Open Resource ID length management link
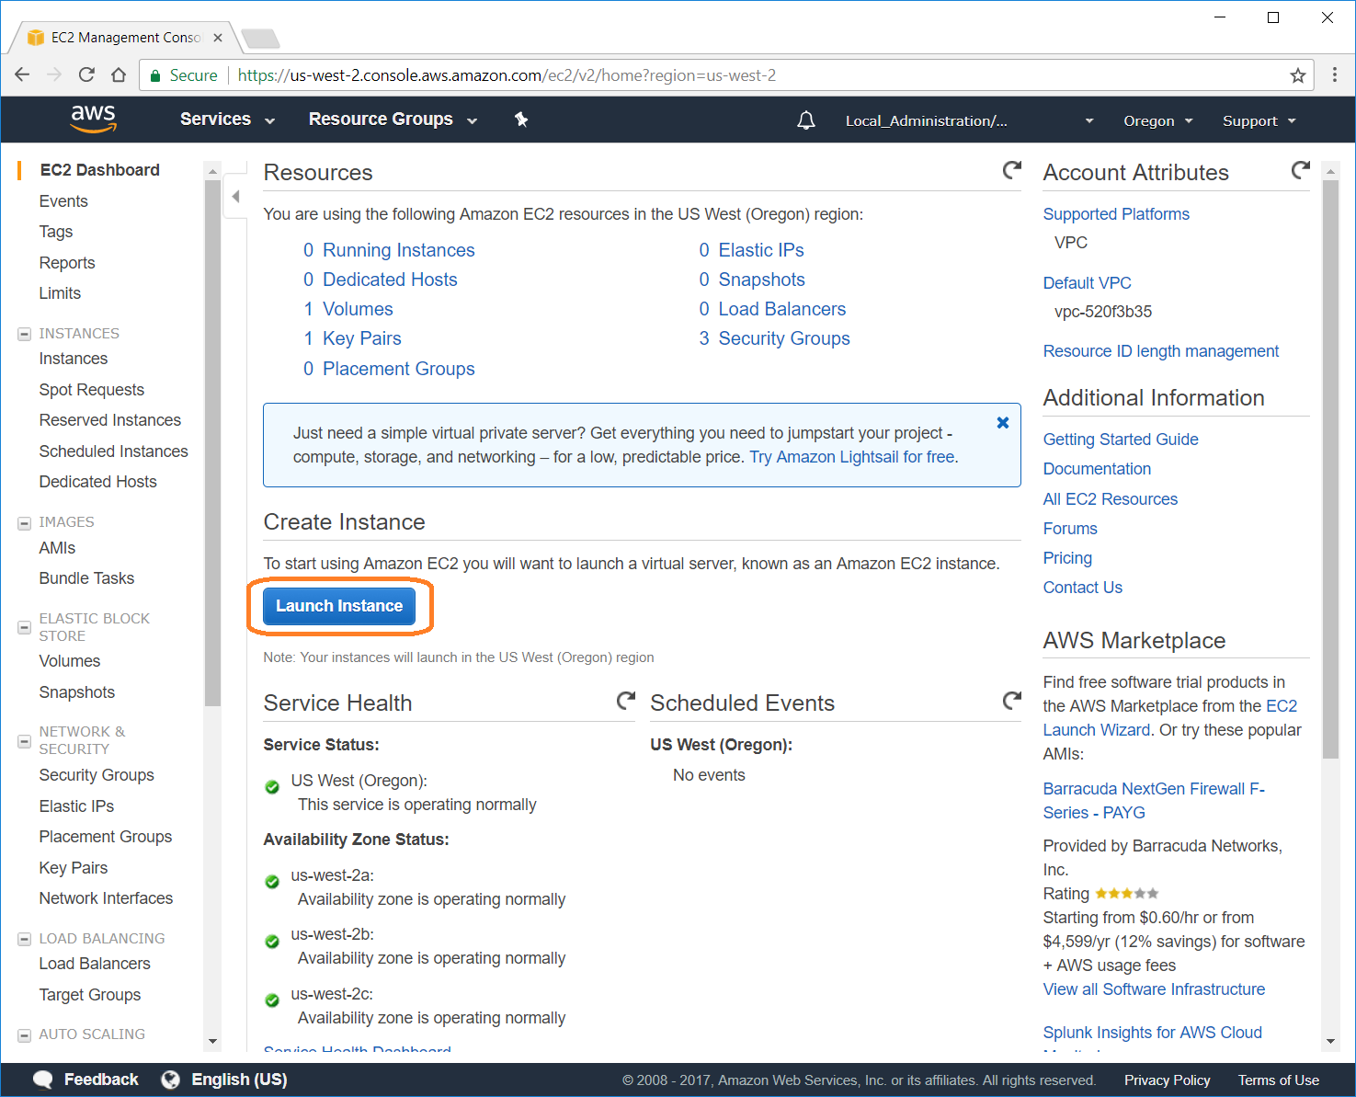 tap(1161, 351)
